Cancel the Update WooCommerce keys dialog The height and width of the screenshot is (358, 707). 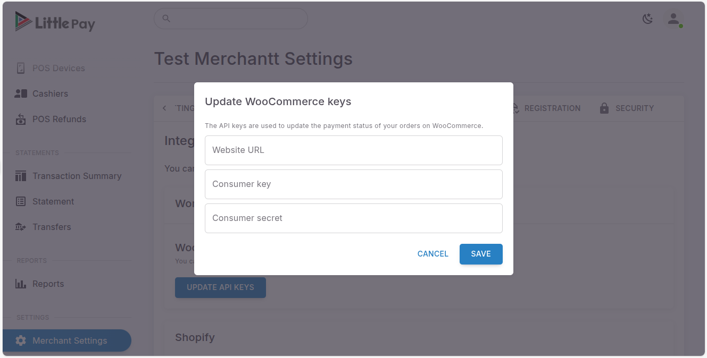tap(432, 254)
